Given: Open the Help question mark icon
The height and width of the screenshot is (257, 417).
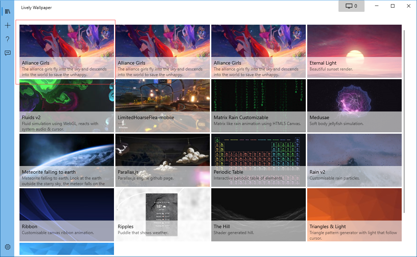Looking at the screenshot, I should click(x=8, y=39).
